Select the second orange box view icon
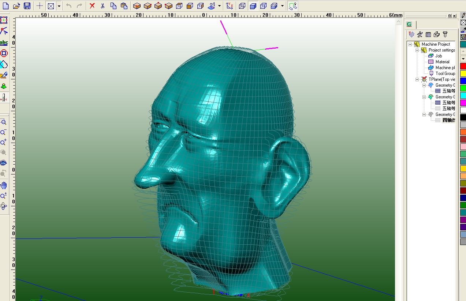Viewport: 466px width, 301px height. point(148,6)
